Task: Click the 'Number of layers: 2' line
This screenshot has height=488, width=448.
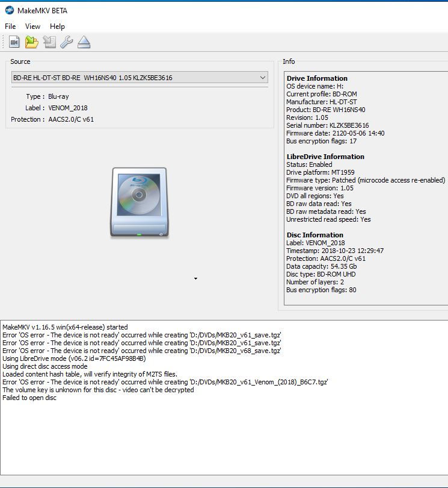Action: click(315, 282)
